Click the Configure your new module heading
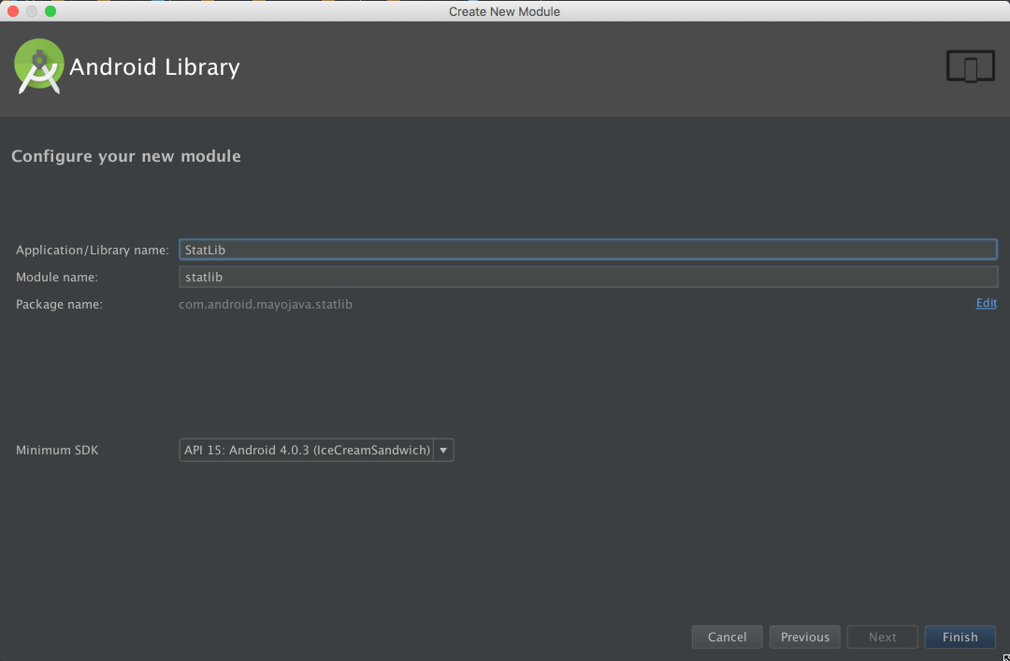Image resolution: width=1010 pixels, height=661 pixels. coord(126,156)
